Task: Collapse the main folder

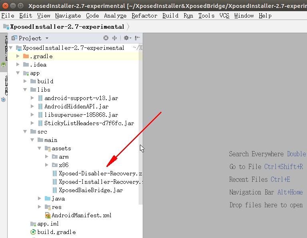Action: pyautogui.click(x=32, y=140)
